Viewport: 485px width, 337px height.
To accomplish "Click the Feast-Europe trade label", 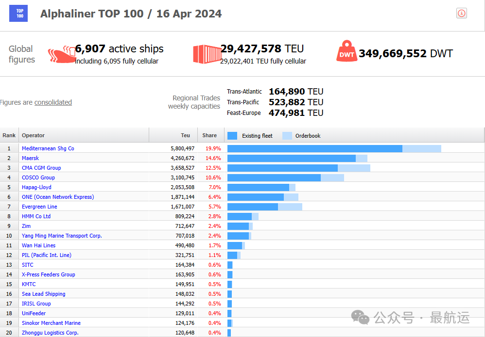I will pos(244,113).
